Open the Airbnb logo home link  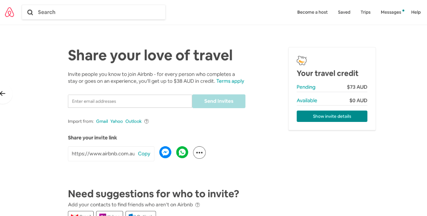9,12
